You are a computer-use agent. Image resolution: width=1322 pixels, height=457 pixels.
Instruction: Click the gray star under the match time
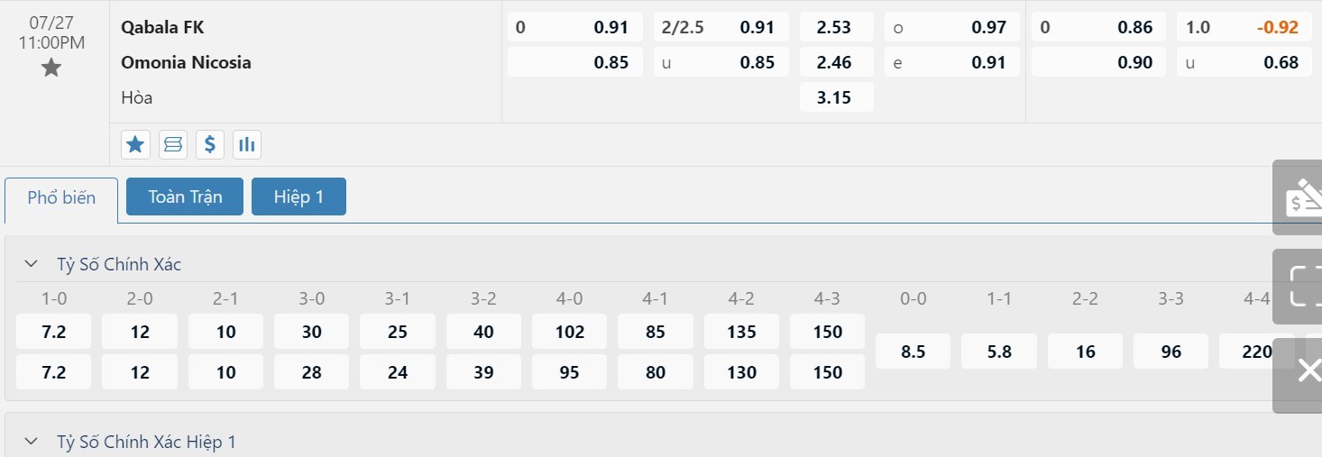(51, 68)
